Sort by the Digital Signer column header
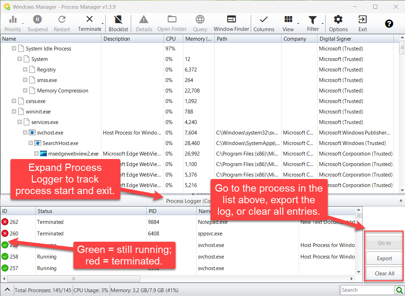 pyautogui.click(x=355, y=39)
